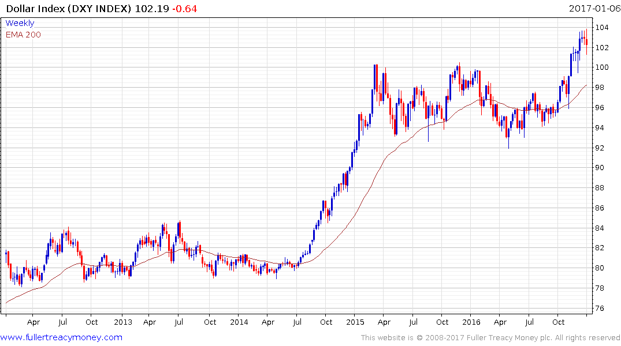Viewport: 621px width, 346px height.
Task: Click the 2014 year label on time axis
Action: (239, 322)
